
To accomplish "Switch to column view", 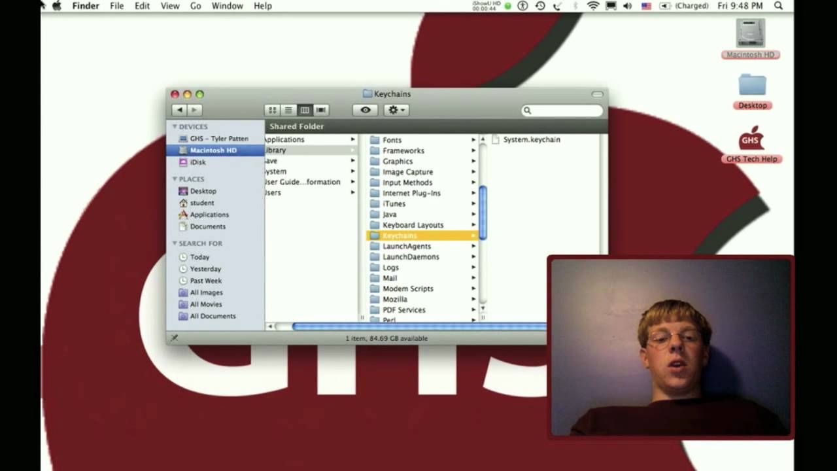I will 304,110.
